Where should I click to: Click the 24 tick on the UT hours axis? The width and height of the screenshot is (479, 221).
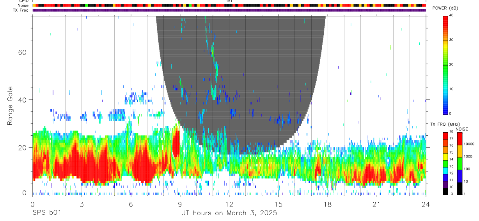click(x=426, y=204)
